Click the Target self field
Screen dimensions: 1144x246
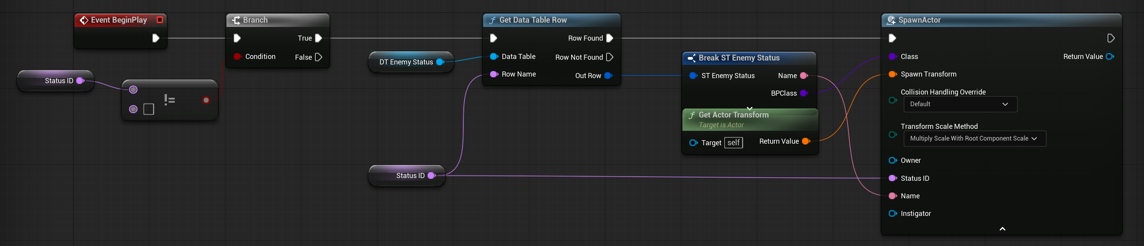[734, 143]
